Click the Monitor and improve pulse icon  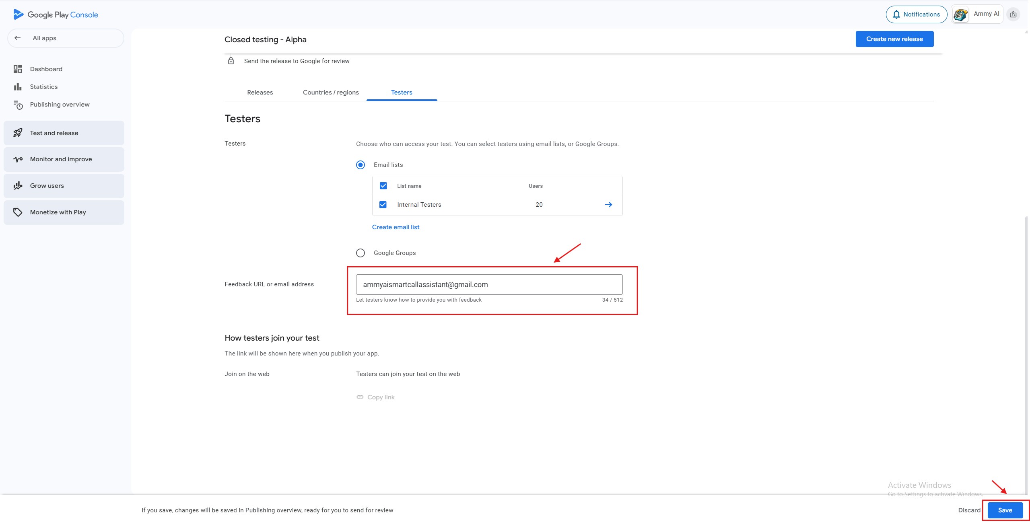[x=18, y=159]
